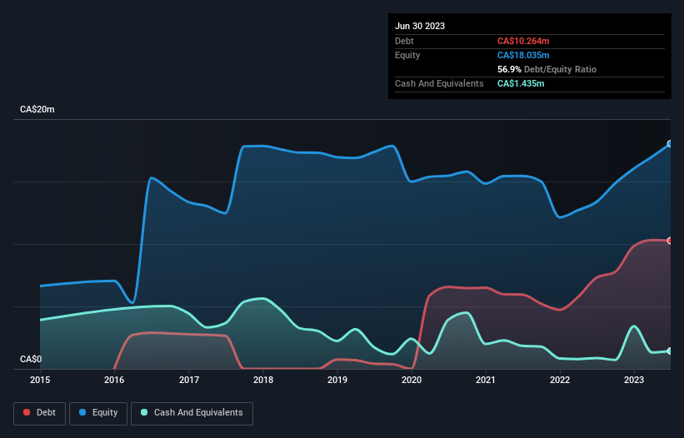Click the 2016 axis label
The image size is (684, 438).
114,380
